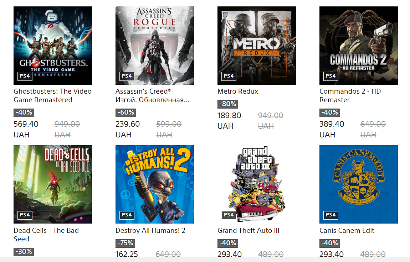Click the Canis Canem Edit title link

pos(347,231)
